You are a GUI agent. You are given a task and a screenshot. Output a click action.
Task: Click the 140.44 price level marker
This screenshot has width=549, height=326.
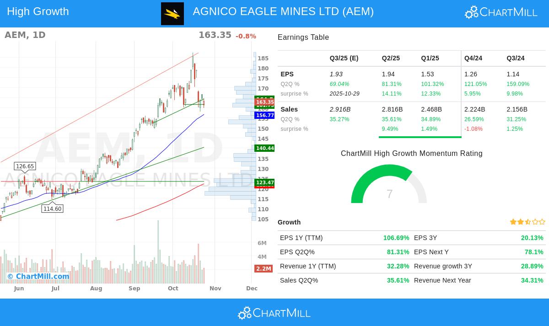click(x=264, y=148)
